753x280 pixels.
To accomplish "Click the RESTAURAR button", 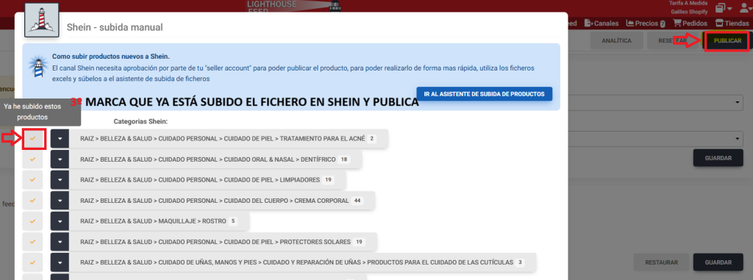I will point(661,262).
